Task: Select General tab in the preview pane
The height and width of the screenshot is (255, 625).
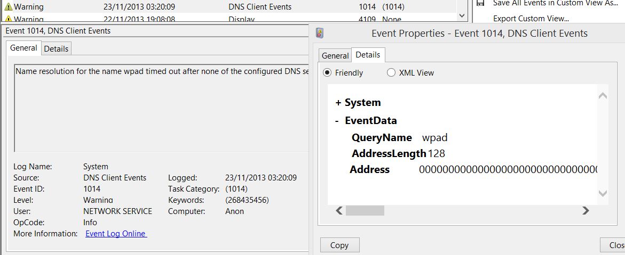Action: [x=23, y=48]
